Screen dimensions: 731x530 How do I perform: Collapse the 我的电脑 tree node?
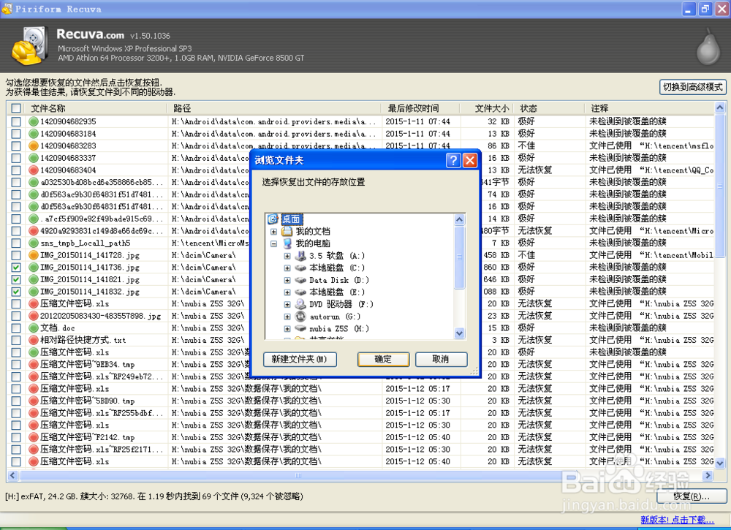click(273, 243)
